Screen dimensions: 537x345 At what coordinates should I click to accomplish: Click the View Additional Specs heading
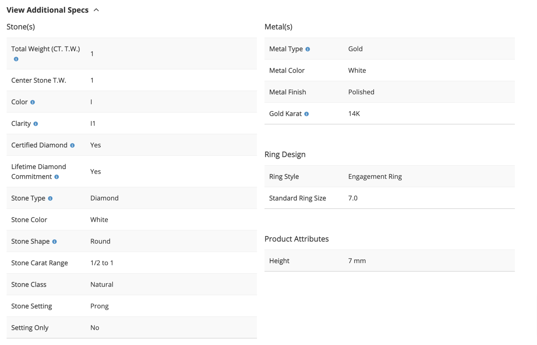pyautogui.click(x=47, y=10)
